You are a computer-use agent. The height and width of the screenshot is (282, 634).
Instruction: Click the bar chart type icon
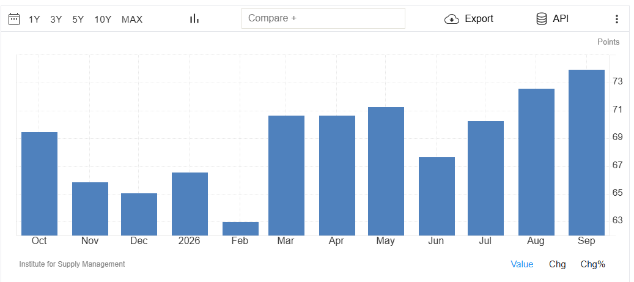[194, 18]
